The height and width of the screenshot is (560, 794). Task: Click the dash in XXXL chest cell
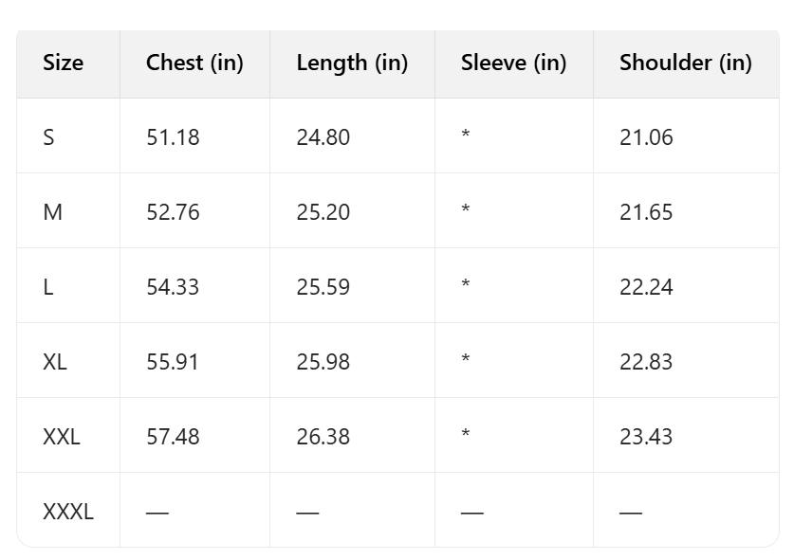157,513
